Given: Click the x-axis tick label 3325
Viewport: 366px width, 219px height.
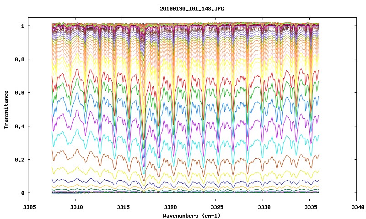Looking at the screenshot, I should tap(216, 207).
